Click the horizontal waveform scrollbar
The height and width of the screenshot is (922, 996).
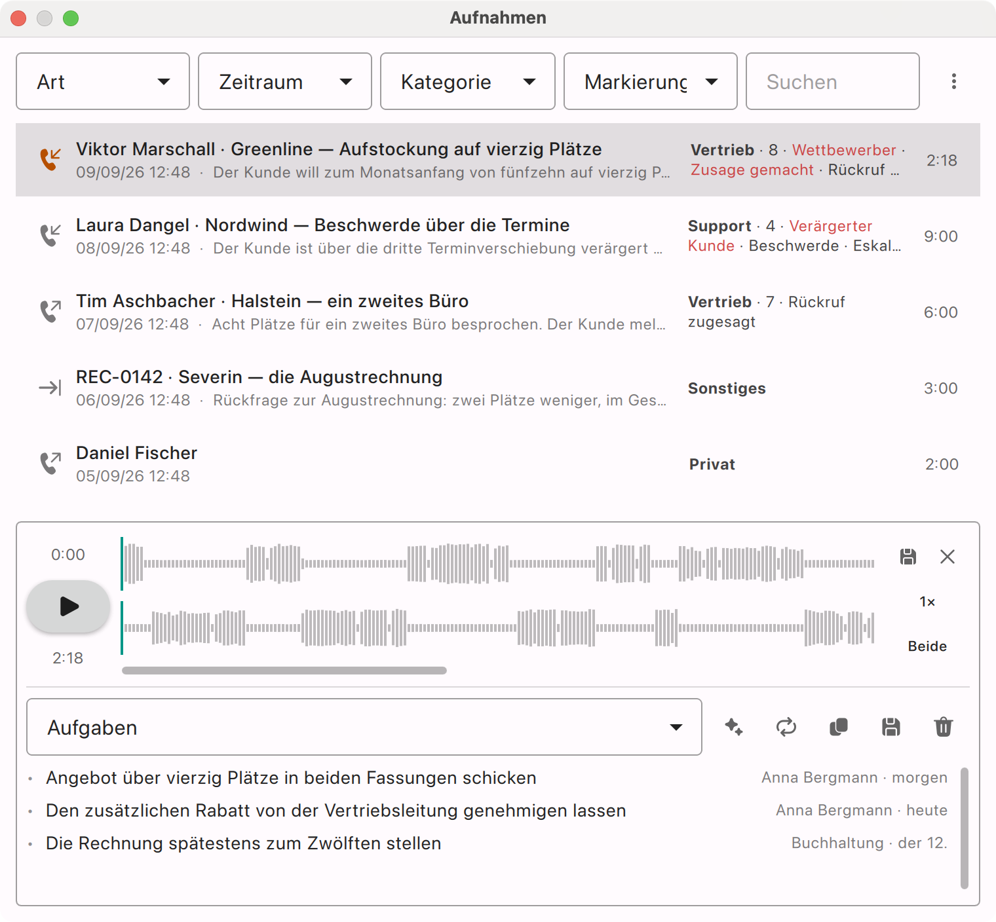pos(284,671)
